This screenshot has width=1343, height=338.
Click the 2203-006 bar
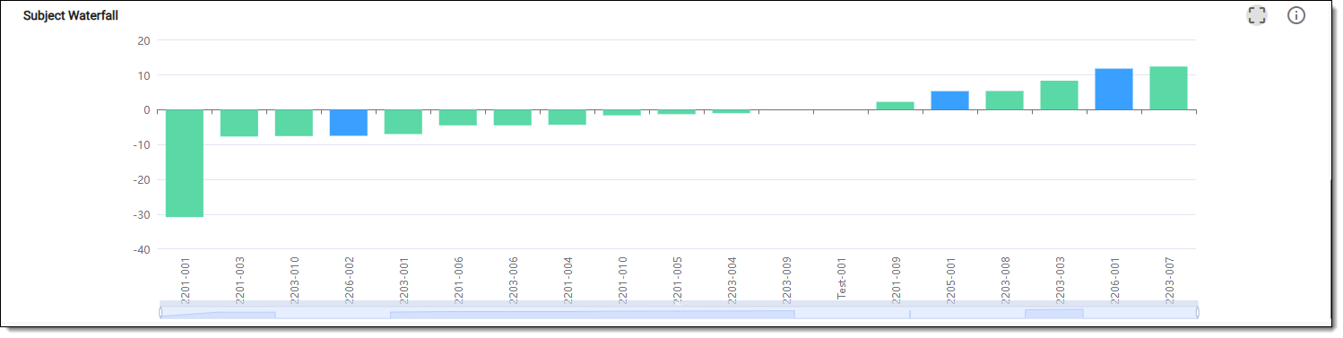513,117
